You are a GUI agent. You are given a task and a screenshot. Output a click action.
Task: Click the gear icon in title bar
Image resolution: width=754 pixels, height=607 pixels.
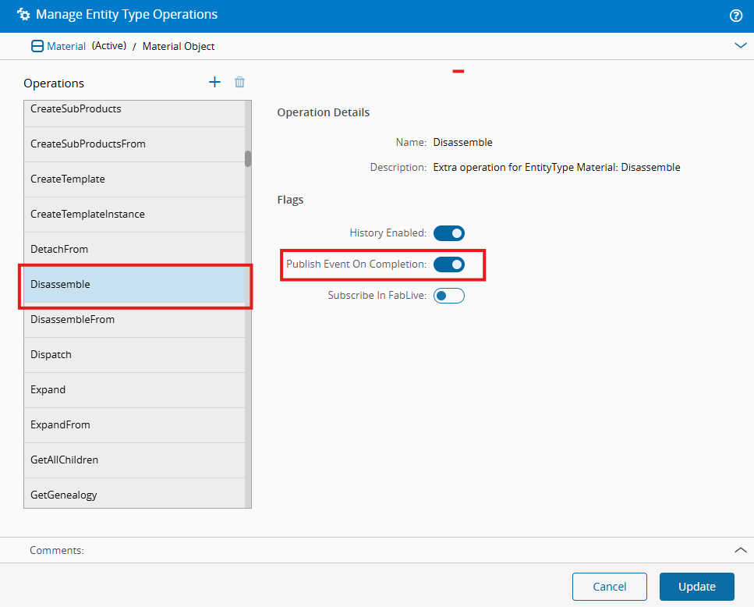click(x=23, y=15)
